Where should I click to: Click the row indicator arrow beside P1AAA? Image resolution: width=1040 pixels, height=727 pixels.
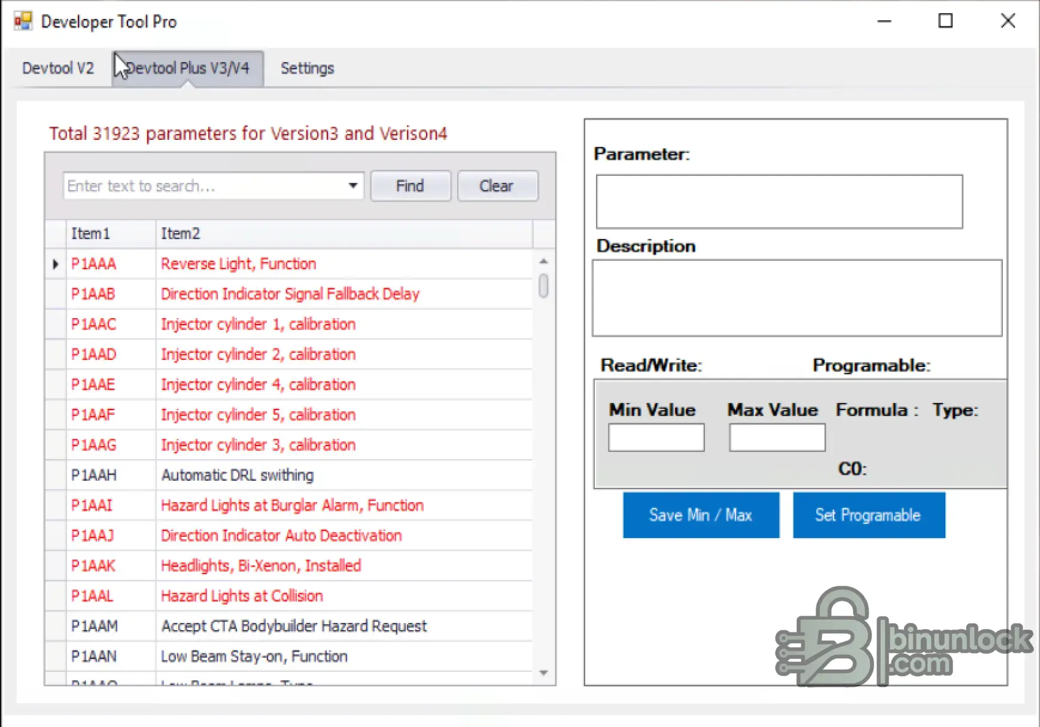[56, 264]
